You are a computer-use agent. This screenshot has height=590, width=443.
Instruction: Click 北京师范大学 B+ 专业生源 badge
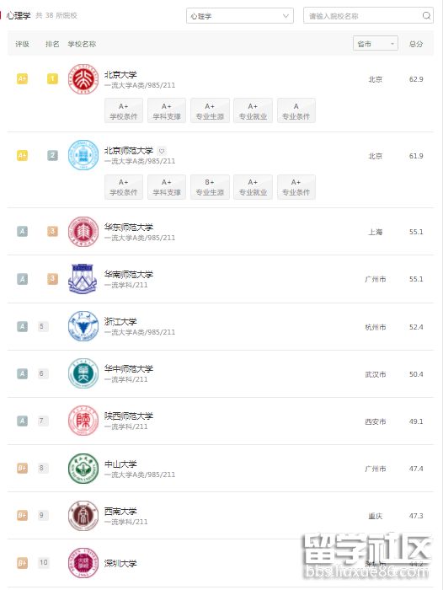(210, 187)
